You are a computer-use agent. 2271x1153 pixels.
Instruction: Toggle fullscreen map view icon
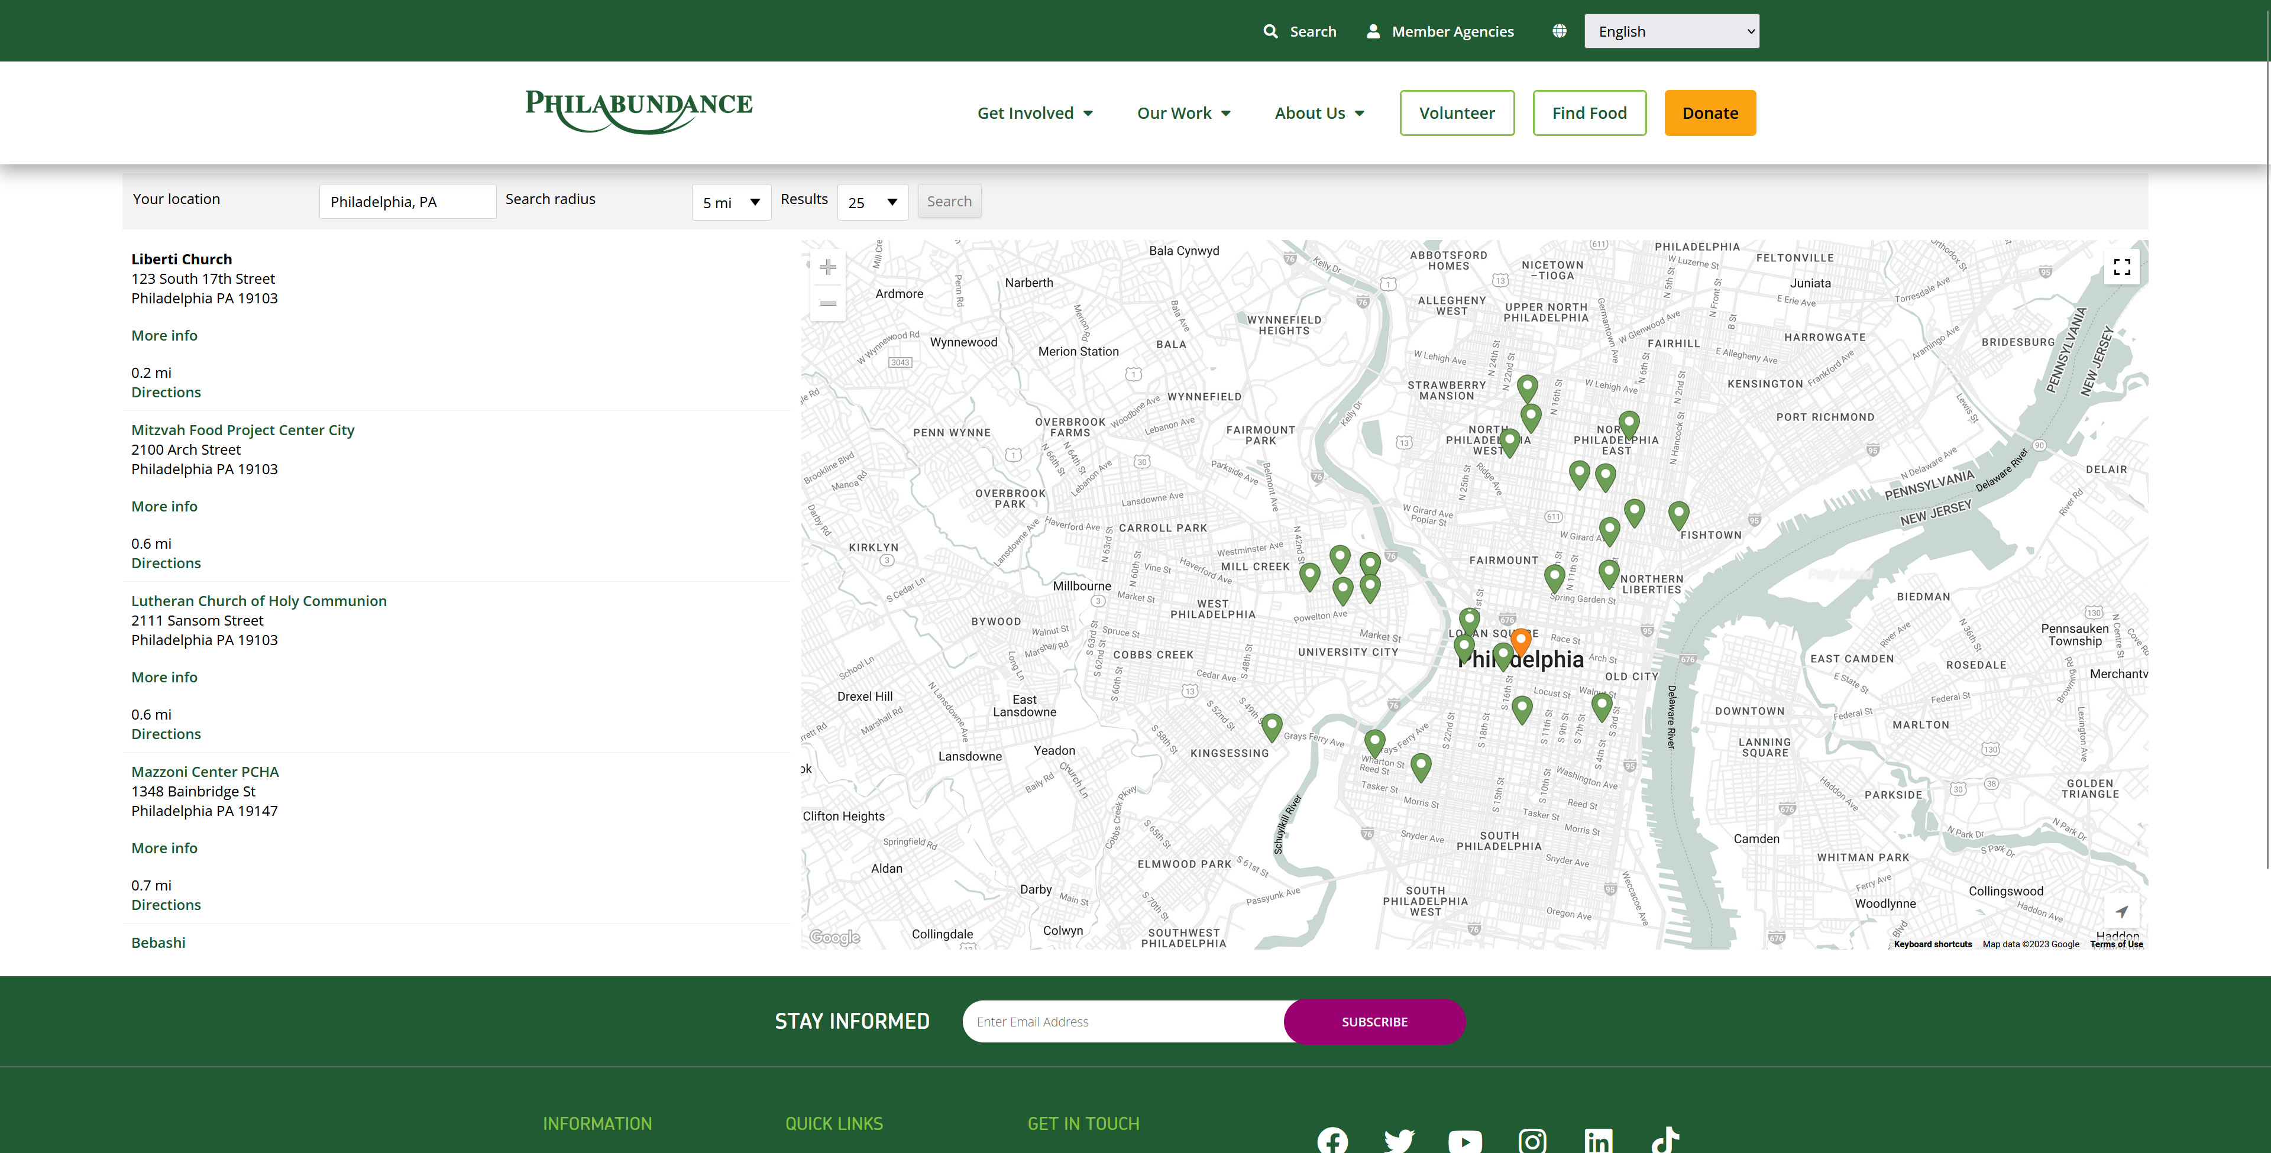click(2122, 267)
